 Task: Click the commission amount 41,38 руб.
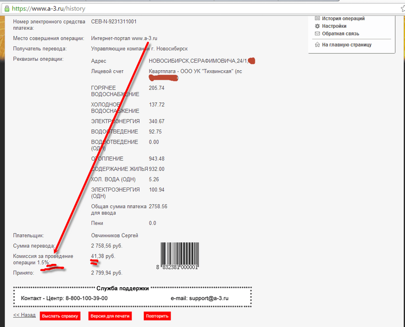(103, 256)
